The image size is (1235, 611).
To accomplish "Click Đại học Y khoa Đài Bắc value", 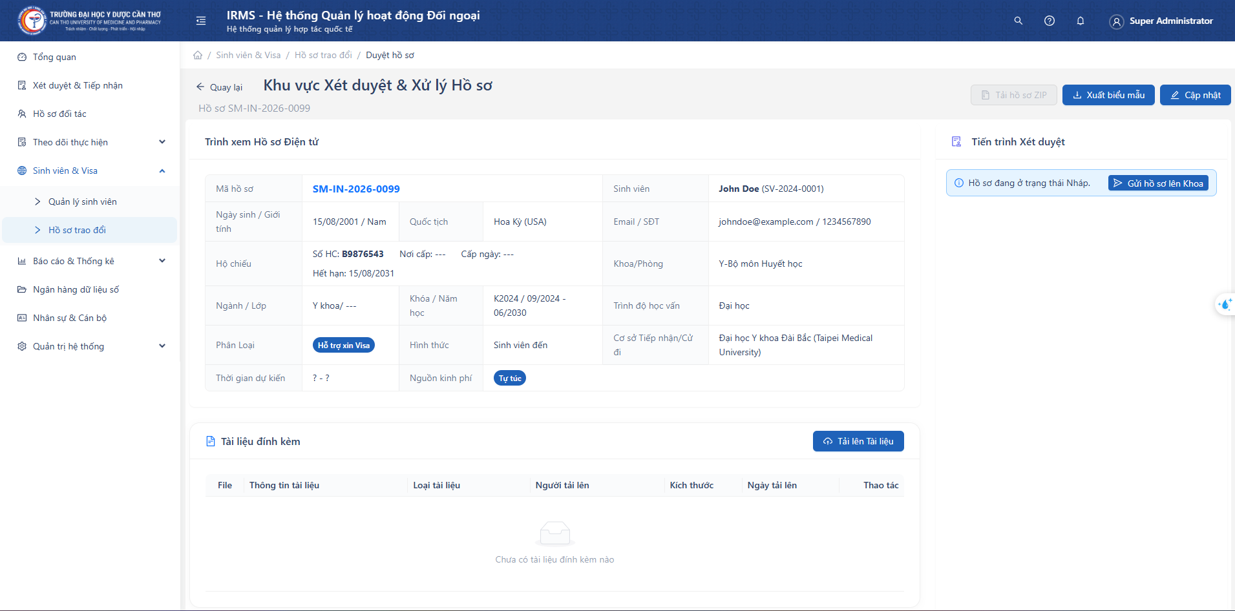I will click(x=796, y=345).
